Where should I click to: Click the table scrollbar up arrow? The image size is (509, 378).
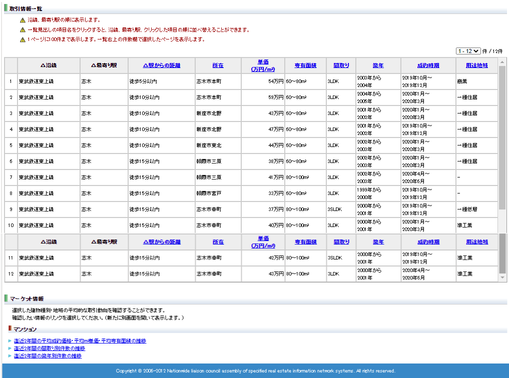point(502,61)
